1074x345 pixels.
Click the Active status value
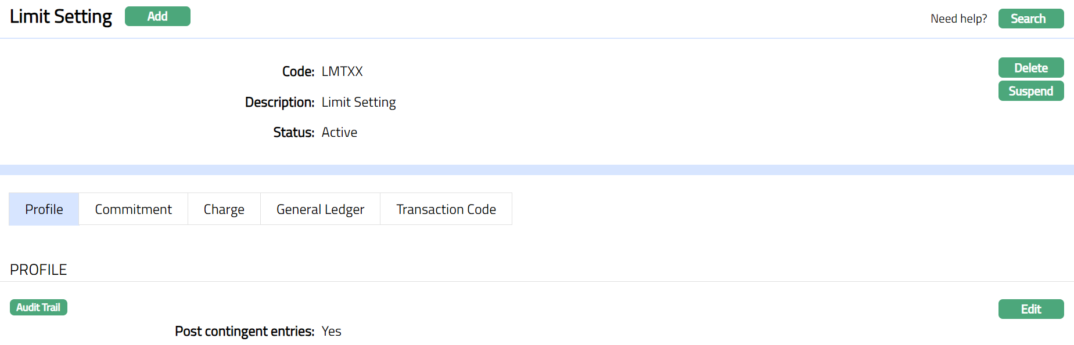coord(339,132)
